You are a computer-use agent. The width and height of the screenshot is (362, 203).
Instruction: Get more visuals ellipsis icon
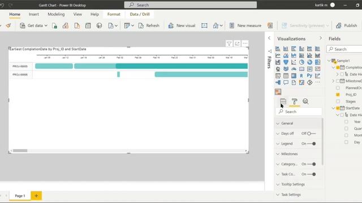pyautogui.click(x=318, y=82)
